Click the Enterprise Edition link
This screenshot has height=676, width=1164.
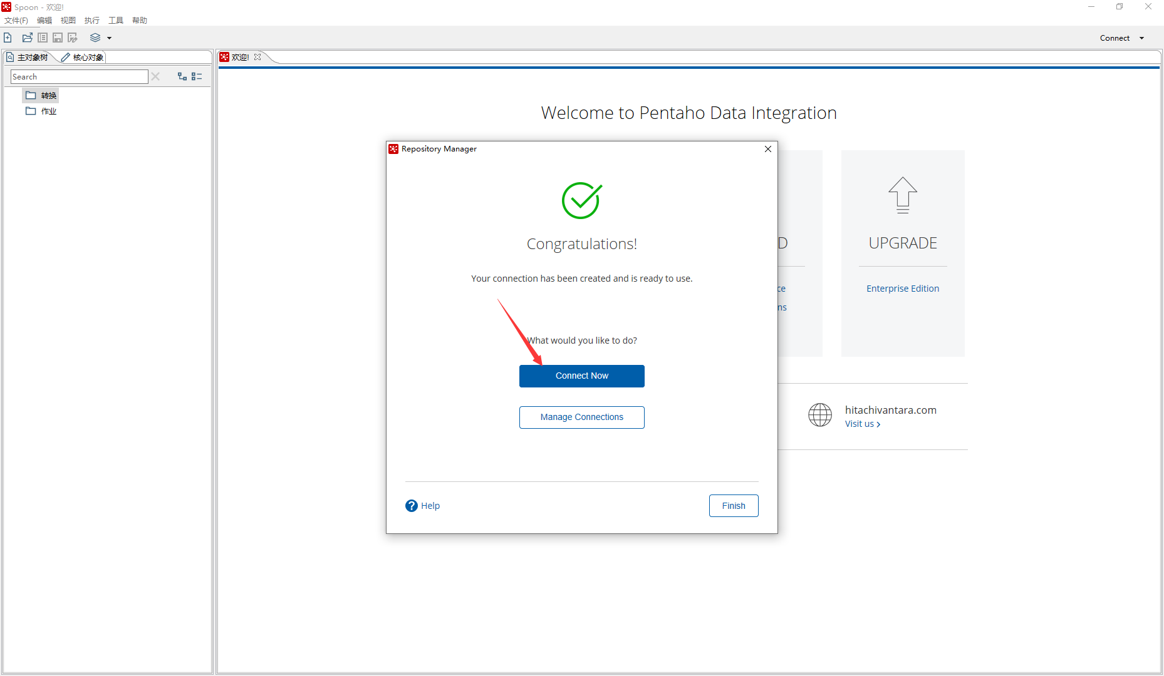pyautogui.click(x=903, y=289)
